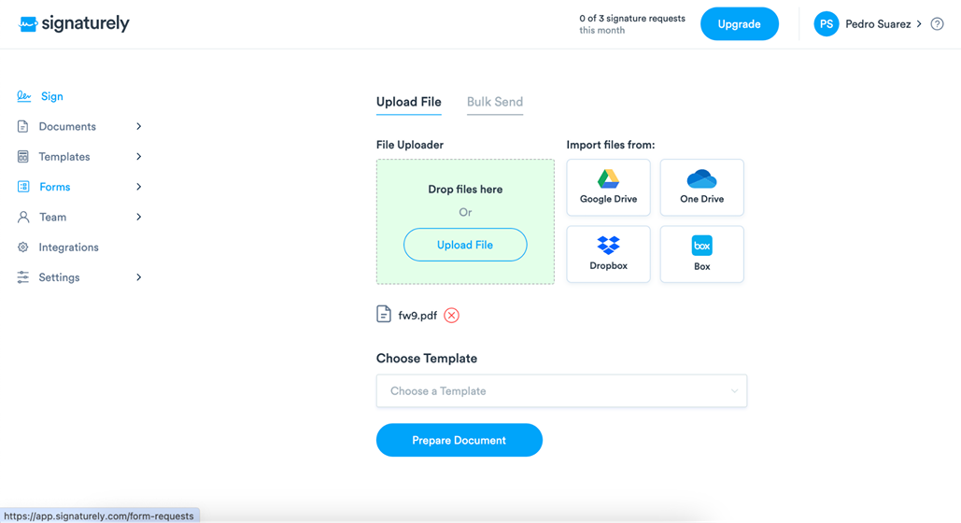This screenshot has height=523, width=961.
Task: Expand the Team submenu chevron
Action: point(139,217)
